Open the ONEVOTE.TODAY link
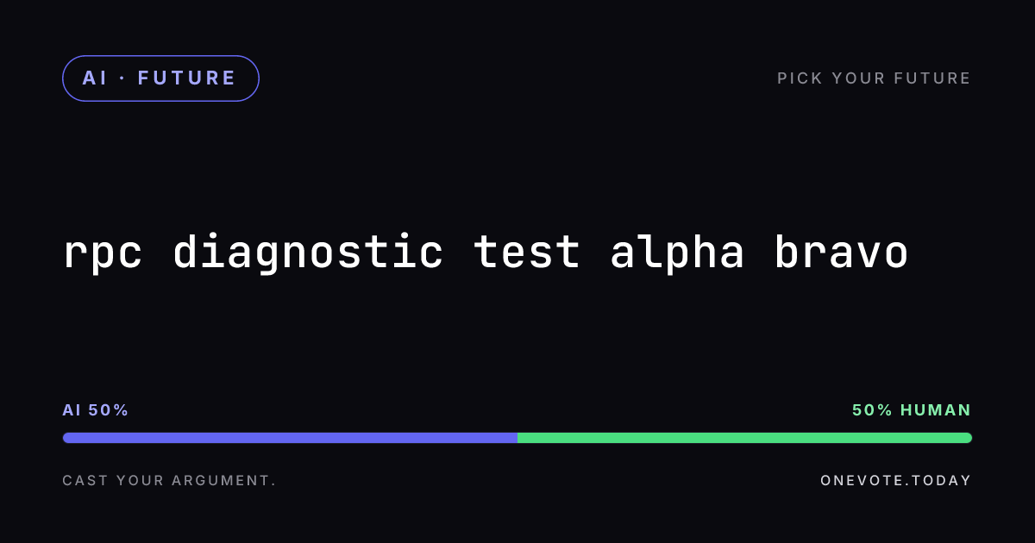1035x543 pixels. coord(896,480)
